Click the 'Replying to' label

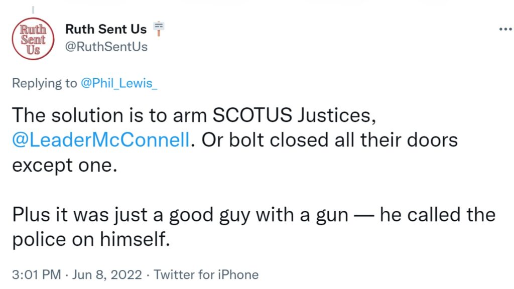[45, 83]
